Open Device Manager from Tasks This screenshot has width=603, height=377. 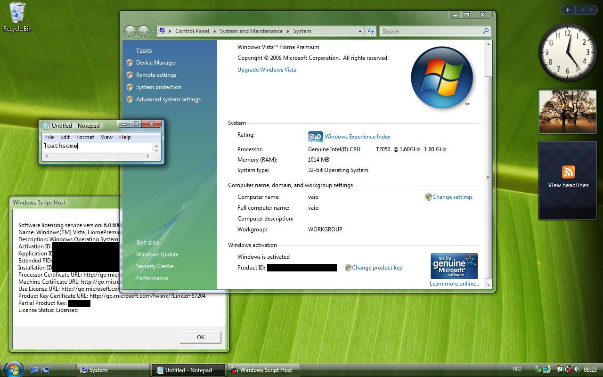[x=156, y=63]
